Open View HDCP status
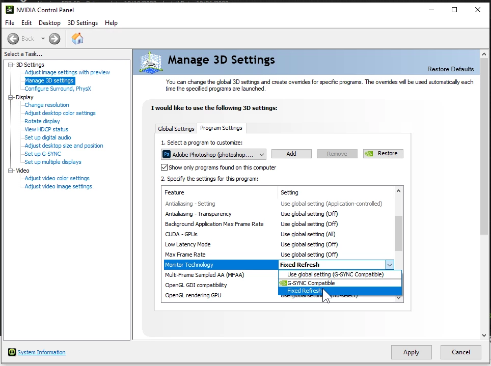Screen dimensions: 491x366 tap(46, 129)
